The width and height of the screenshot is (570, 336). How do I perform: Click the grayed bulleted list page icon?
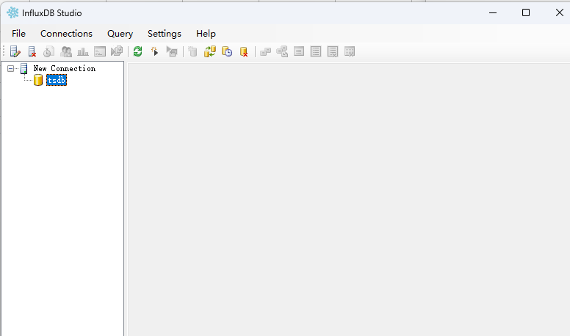click(316, 51)
